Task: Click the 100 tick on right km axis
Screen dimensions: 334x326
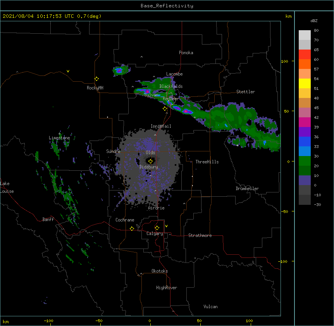Action: pos(284,62)
